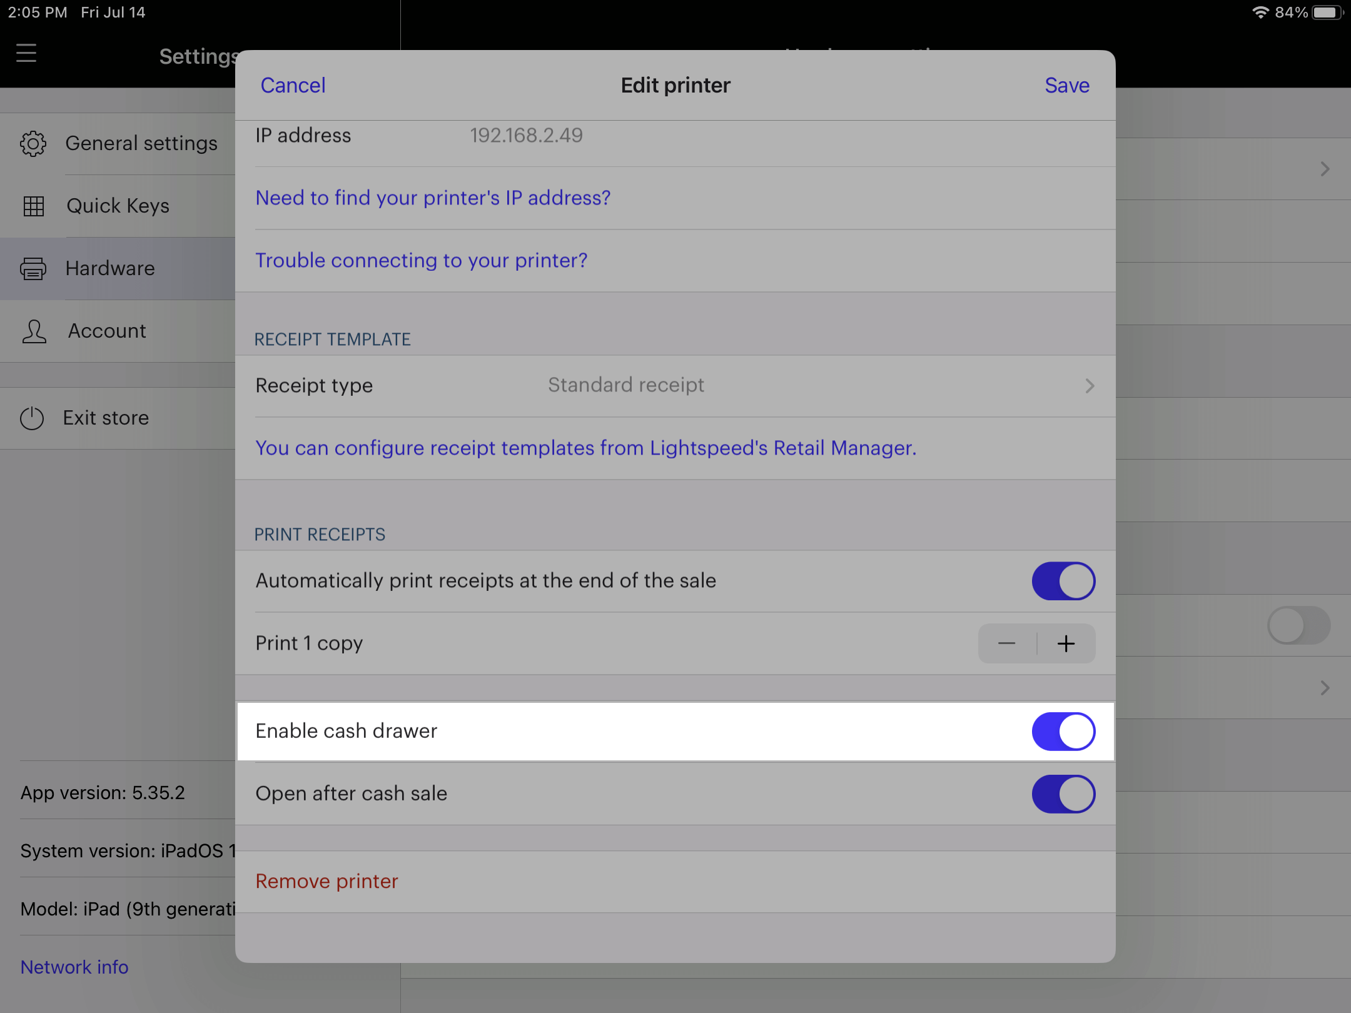Screen dimensions: 1351x1013
Task: Select Quick Keys in the sidebar
Action: coord(118,206)
